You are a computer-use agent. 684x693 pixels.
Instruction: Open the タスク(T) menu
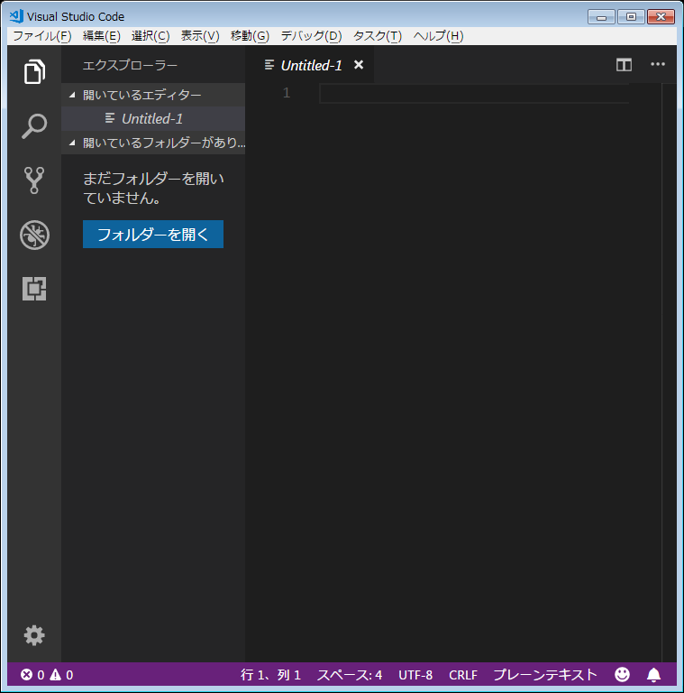378,36
